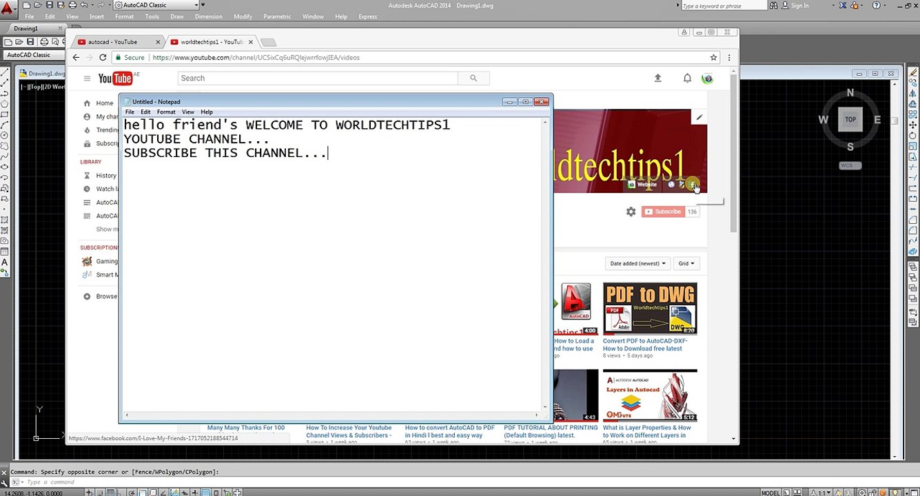Click Chrome back arrow
920x496 pixels.
tap(76, 57)
